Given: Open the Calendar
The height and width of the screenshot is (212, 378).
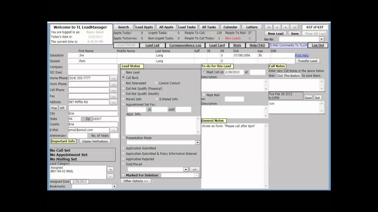Looking at the screenshot, I should point(230,27).
